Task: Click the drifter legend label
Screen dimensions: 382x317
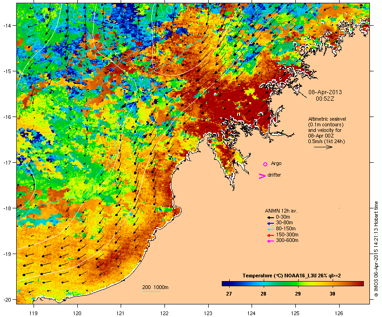Action: tap(274, 175)
